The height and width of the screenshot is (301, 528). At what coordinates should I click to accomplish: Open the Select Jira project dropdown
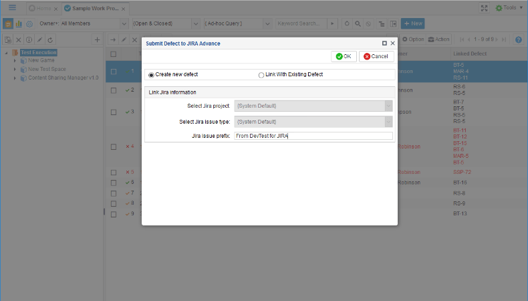[388, 106]
